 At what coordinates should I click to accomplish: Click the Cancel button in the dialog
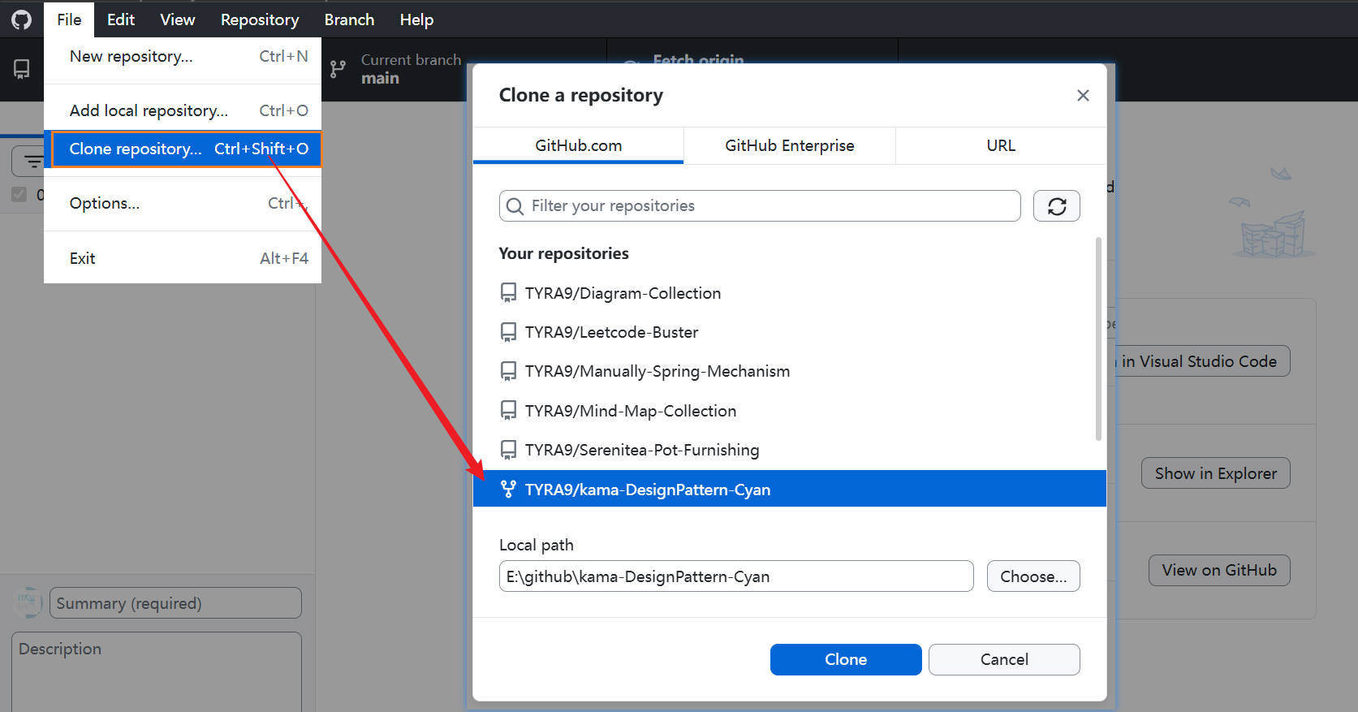coord(1004,659)
